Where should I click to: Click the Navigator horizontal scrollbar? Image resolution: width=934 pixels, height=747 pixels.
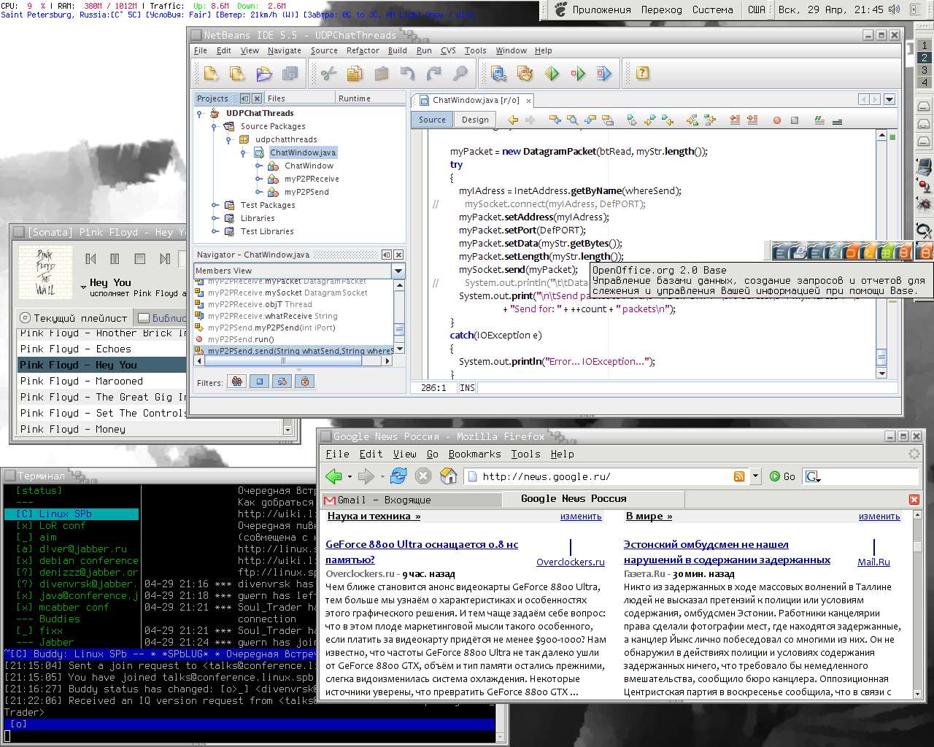tap(295, 362)
